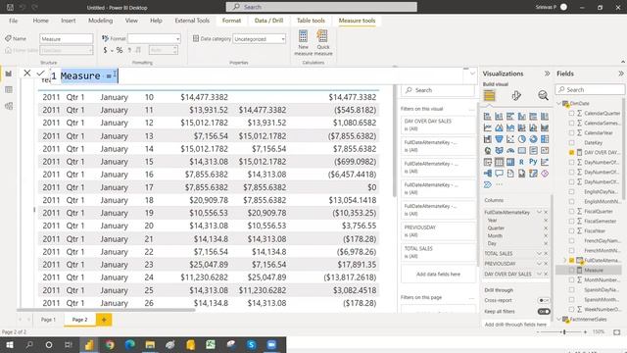627x353 pixels.
Task: Toggle Cross-report drill through switch
Action: 544,300
